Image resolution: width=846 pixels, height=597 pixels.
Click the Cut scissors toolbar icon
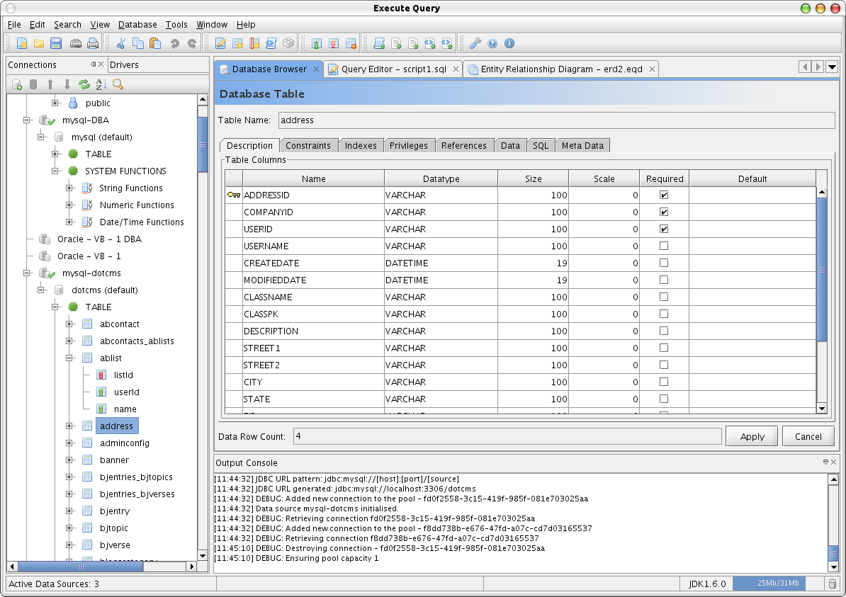pos(121,44)
